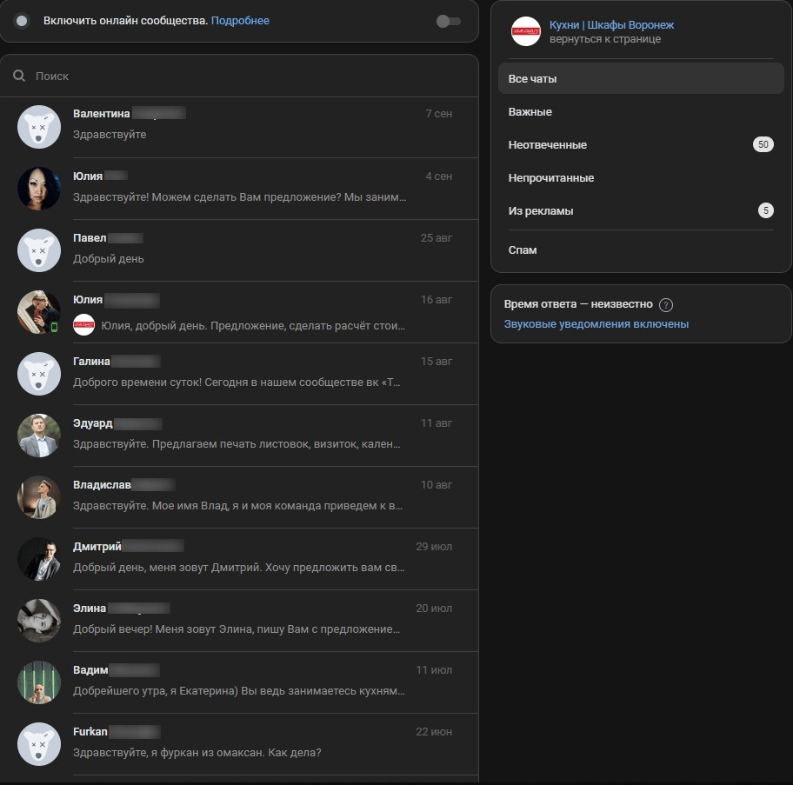The image size is (793, 785).
Task: Click Дмитрий's profile photo
Action: pos(39,559)
